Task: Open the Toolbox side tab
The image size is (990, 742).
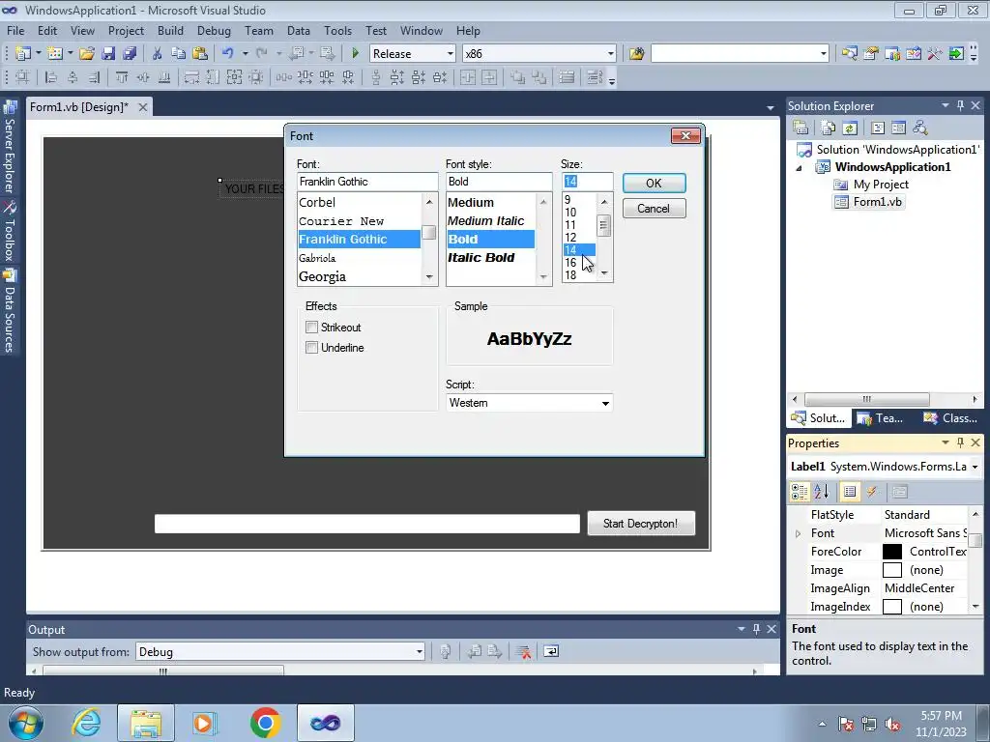Action: pyautogui.click(x=10, y=232)
